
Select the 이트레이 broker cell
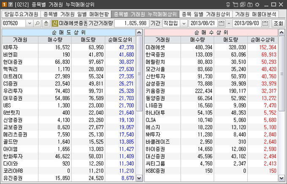(20, 76)
